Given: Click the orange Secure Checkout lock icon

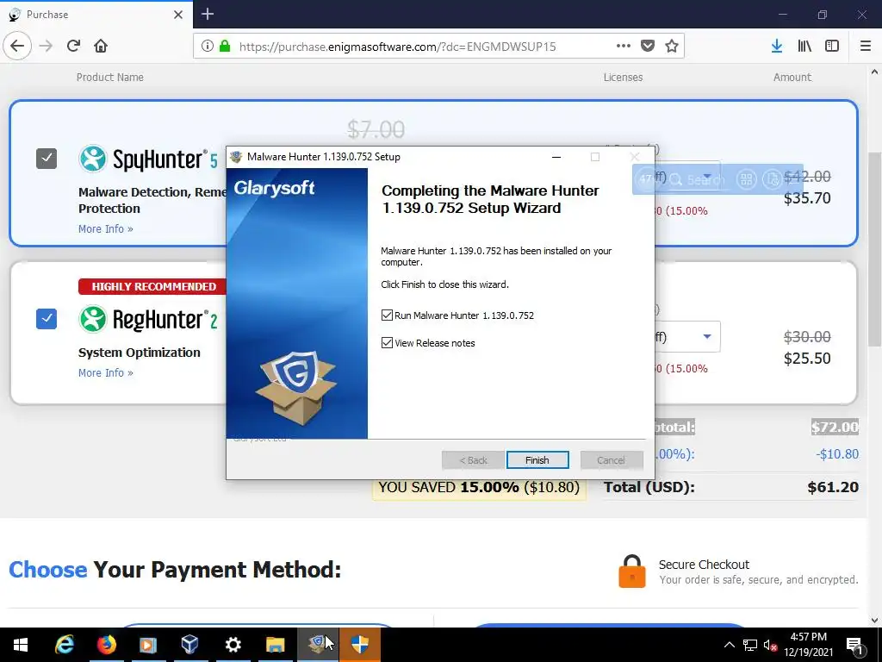Looking at the screenshot, I should 631,571.
